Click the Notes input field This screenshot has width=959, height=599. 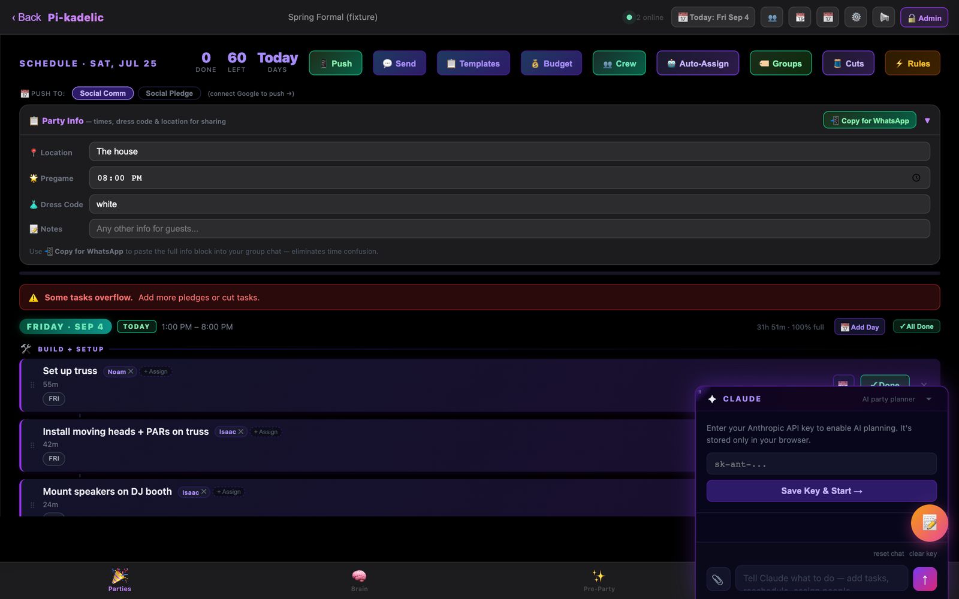click(x=509, y=229)
